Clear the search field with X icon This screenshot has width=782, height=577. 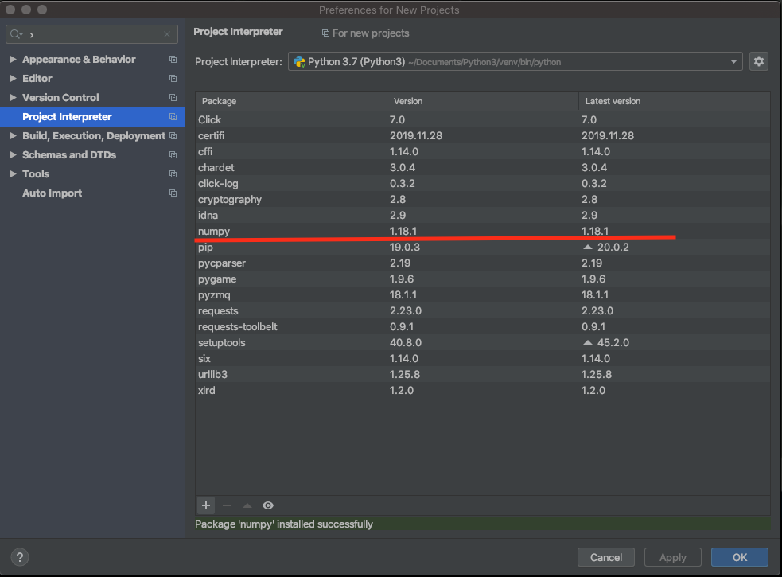167,34
